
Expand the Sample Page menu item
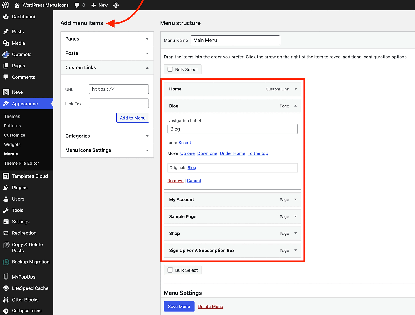296,216
